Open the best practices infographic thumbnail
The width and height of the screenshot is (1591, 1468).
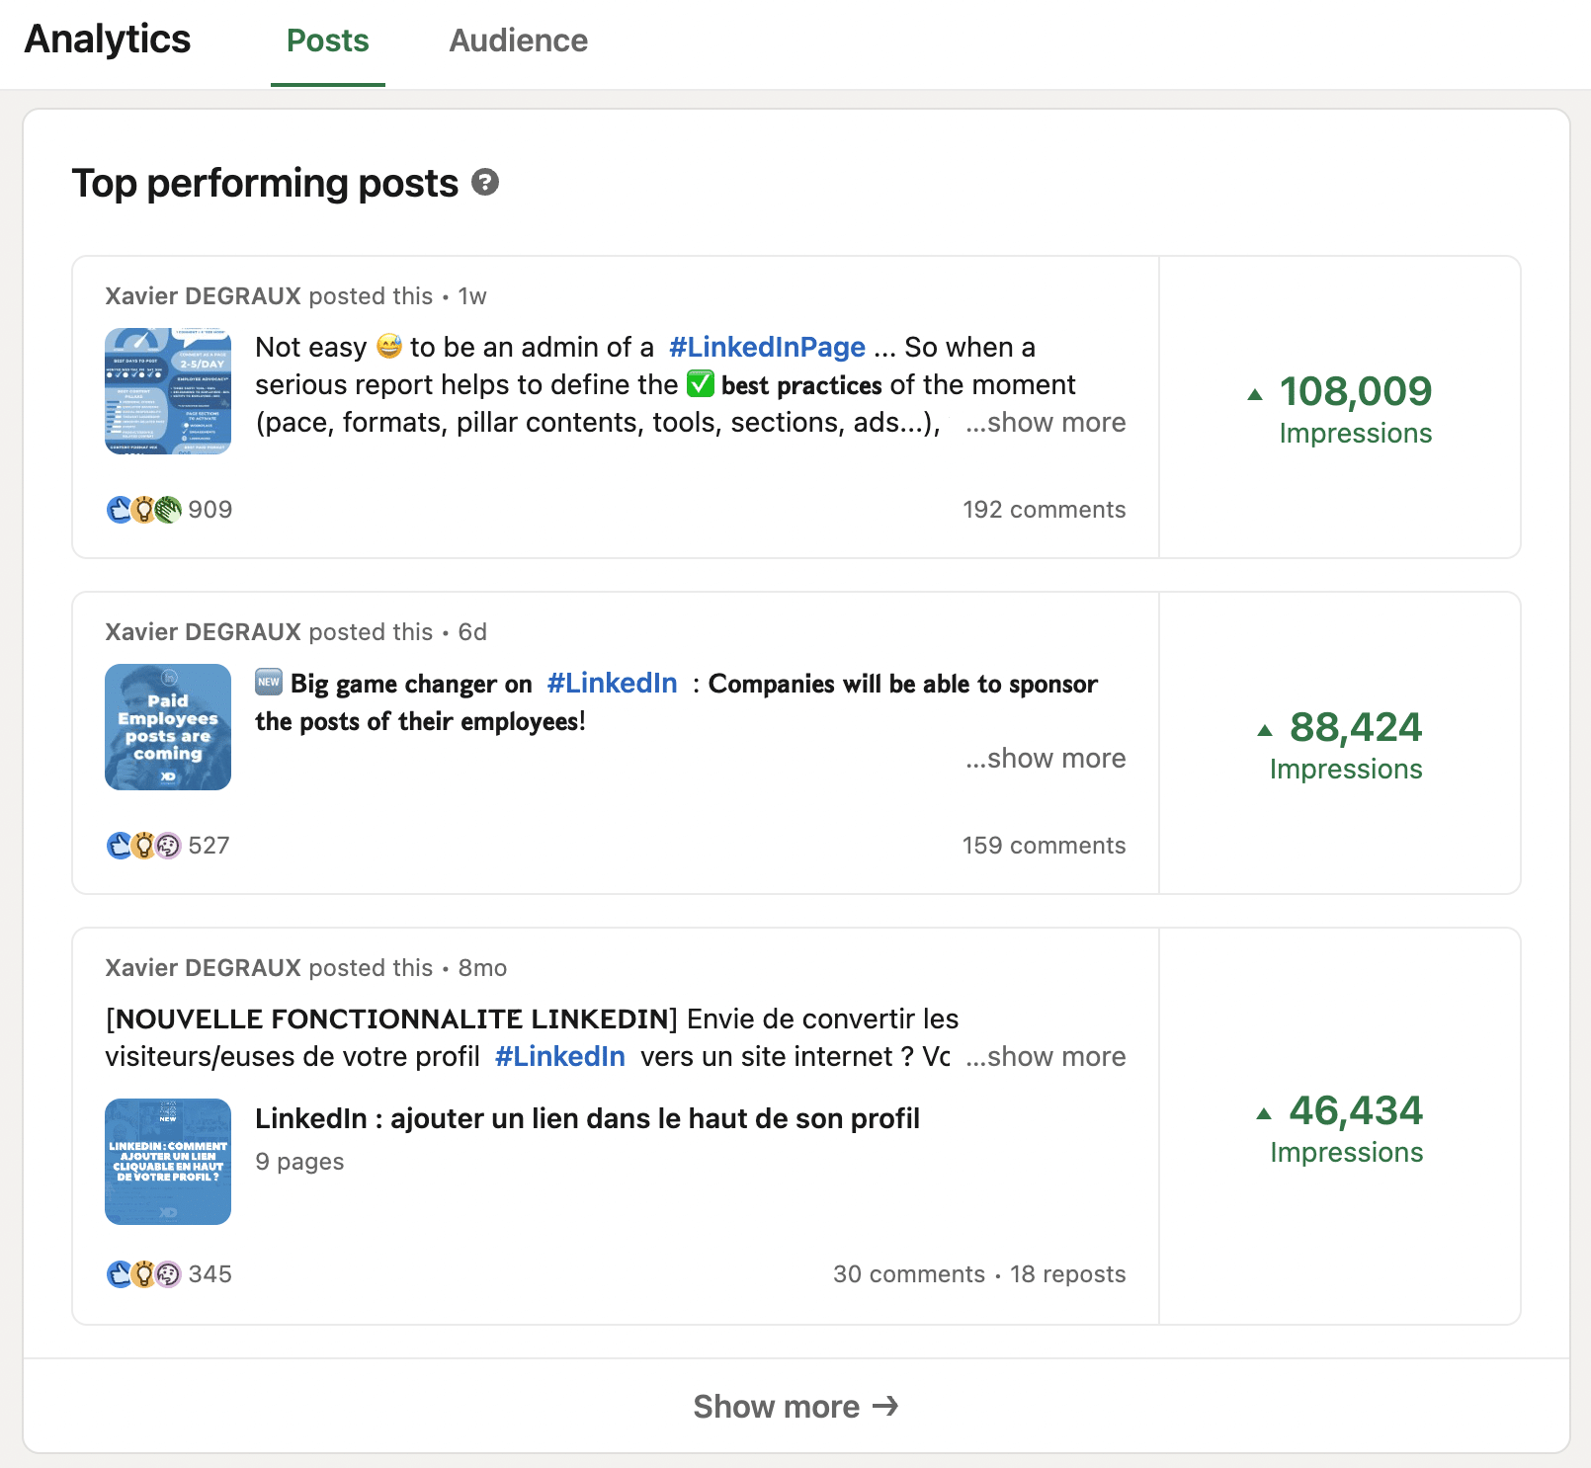pos(168,391)
